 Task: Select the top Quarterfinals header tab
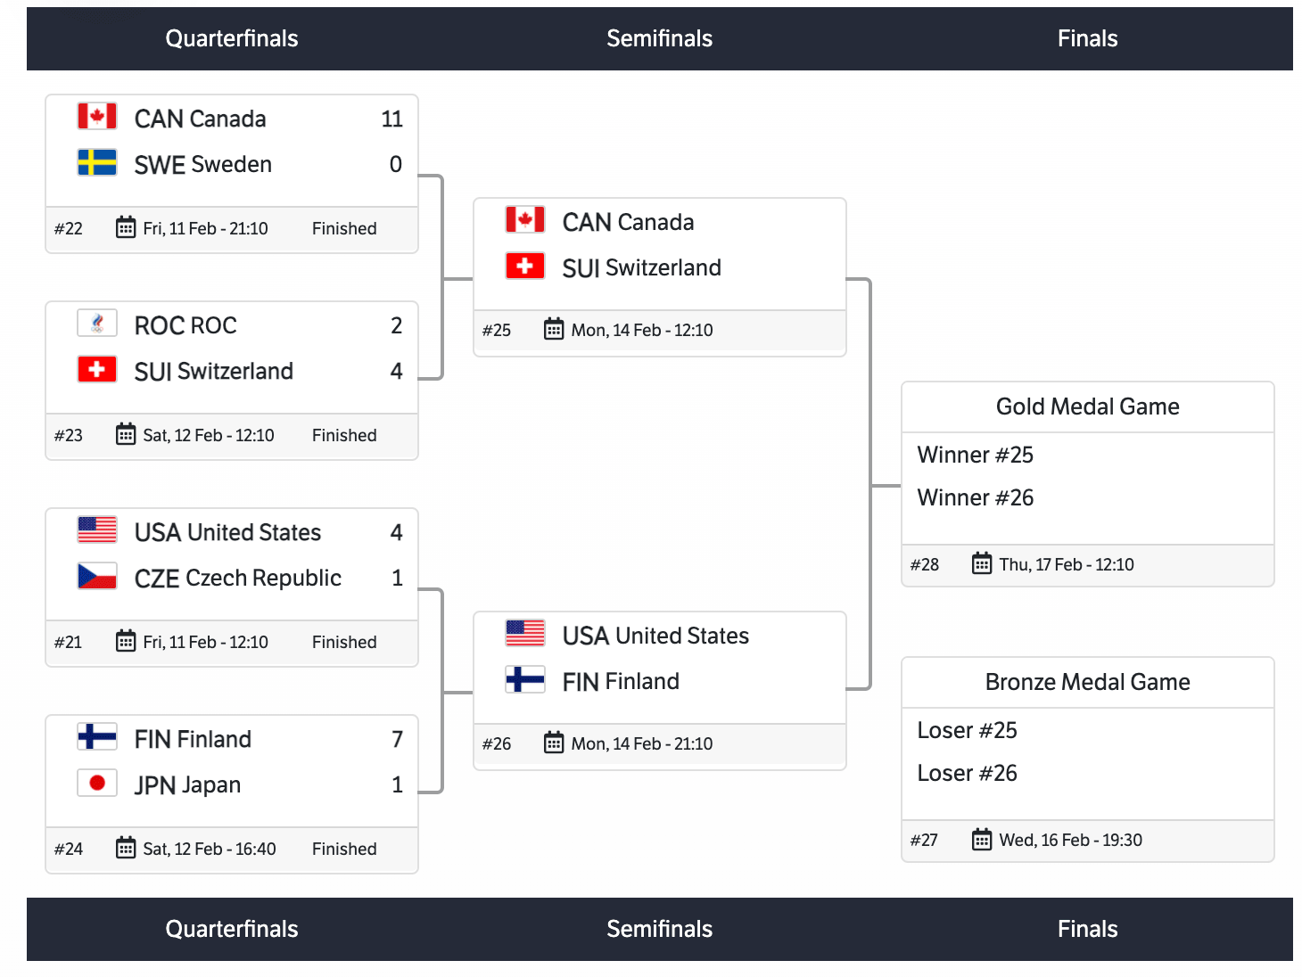click(x=232, y=38)
